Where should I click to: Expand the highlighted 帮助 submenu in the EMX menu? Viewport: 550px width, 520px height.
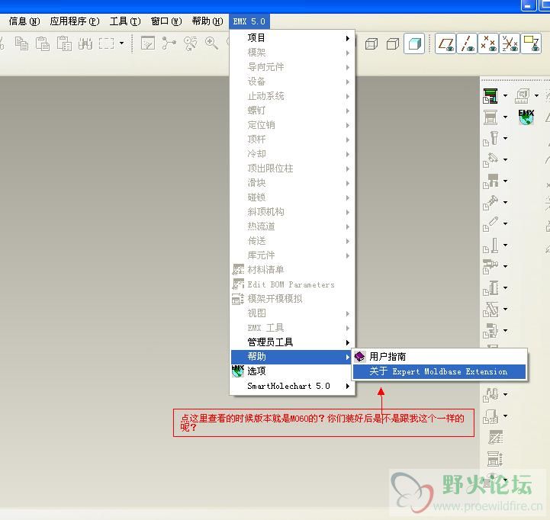292,357
